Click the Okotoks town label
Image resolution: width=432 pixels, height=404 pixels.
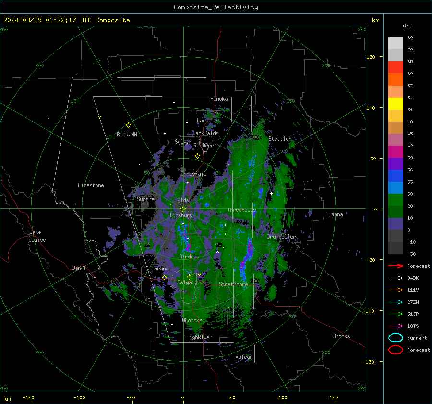coord(192,320)
